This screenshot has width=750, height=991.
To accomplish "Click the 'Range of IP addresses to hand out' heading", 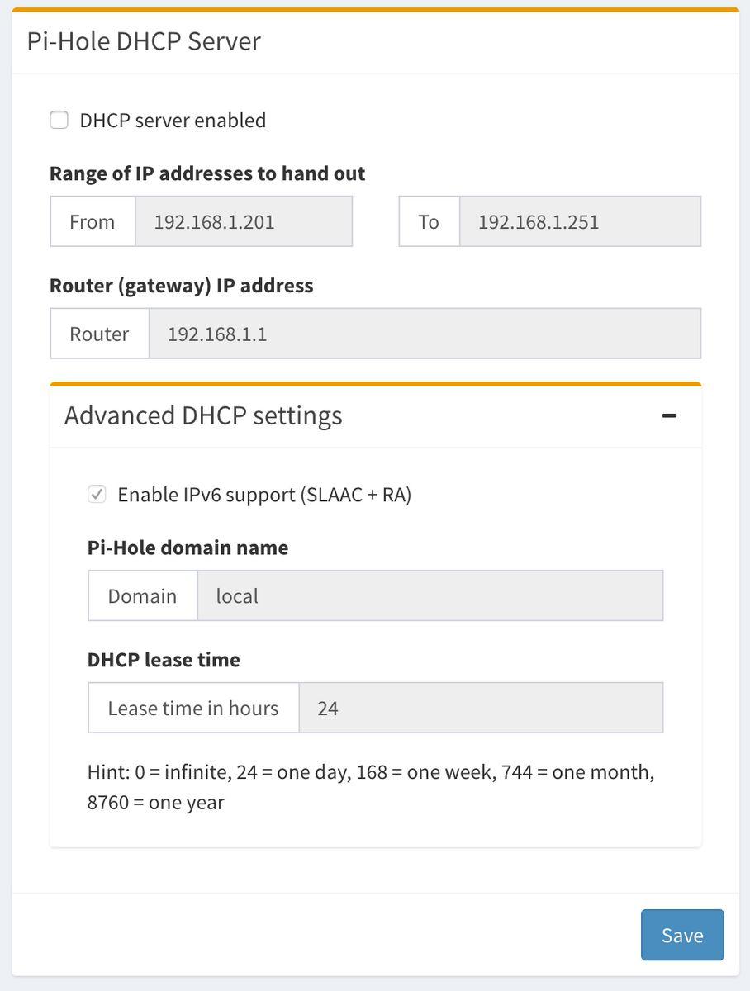I will pos(207,173).
